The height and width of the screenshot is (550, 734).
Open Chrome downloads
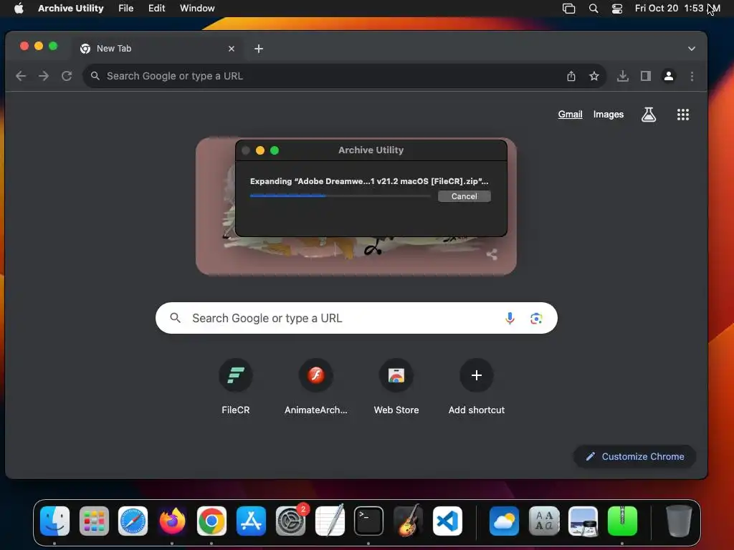tap(623, 76)
